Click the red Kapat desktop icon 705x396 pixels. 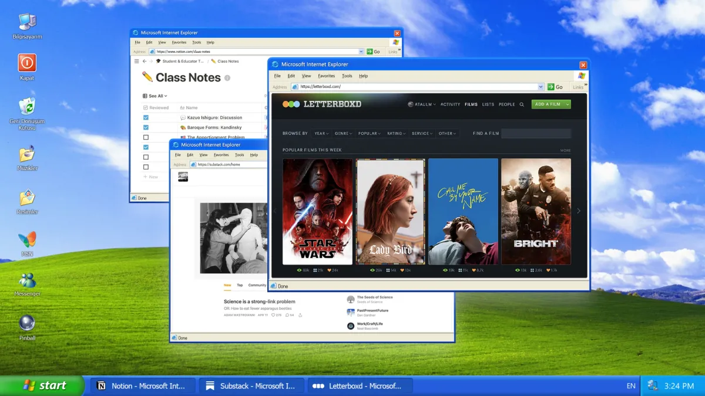click(27, 63)
